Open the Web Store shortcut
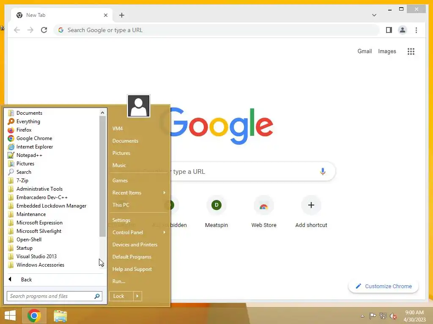433x324 pixels. point(264,212)
